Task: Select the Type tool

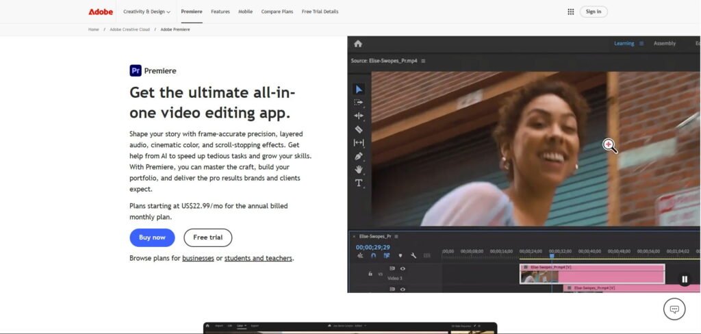Action: [x=359, y=183]
